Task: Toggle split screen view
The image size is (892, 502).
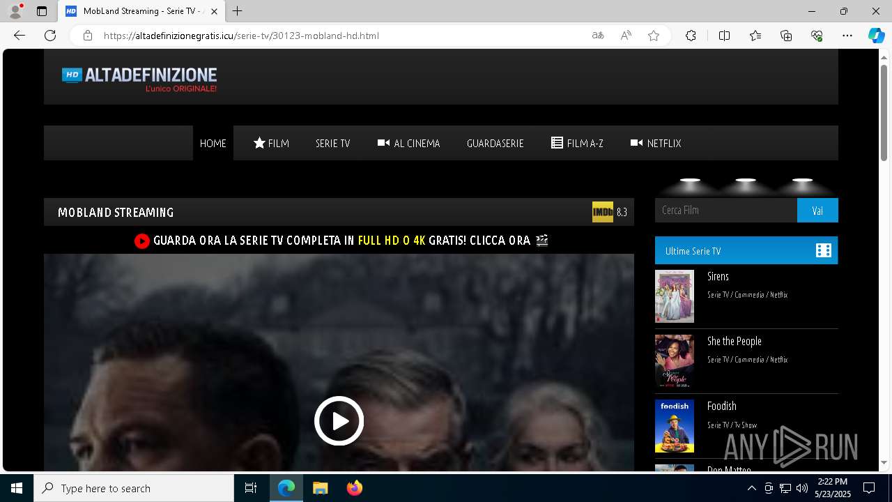Action: 724,36
